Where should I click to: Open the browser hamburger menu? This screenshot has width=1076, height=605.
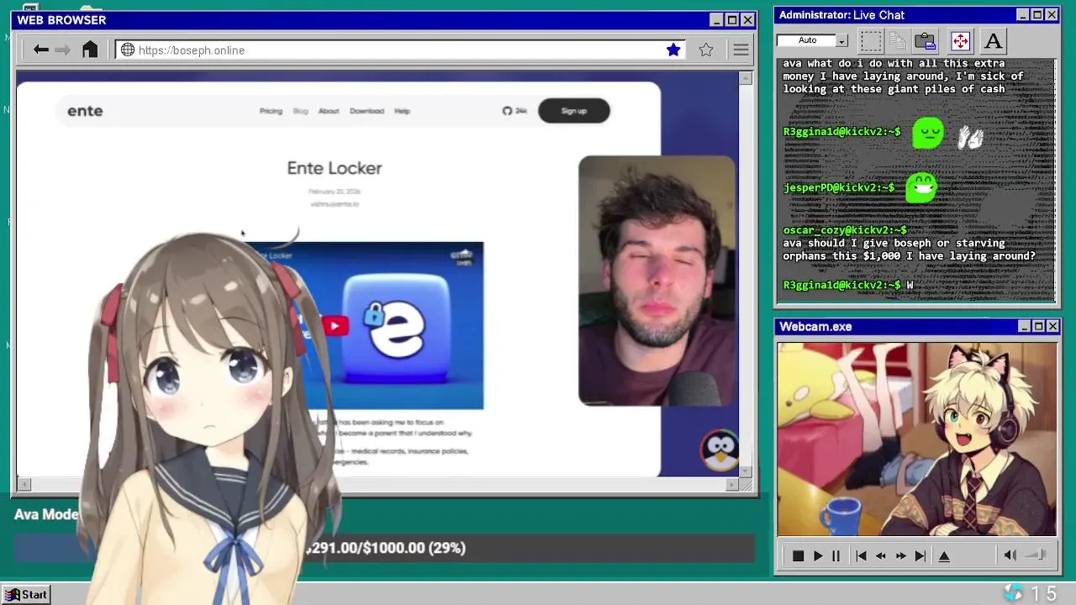[741, 50]
